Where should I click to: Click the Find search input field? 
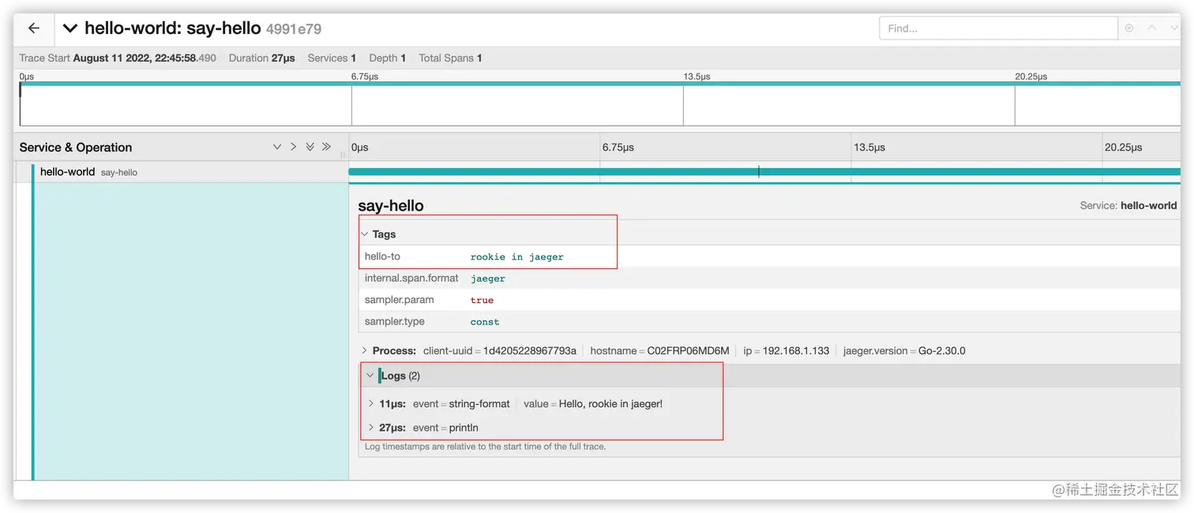[x=998, y=28]
